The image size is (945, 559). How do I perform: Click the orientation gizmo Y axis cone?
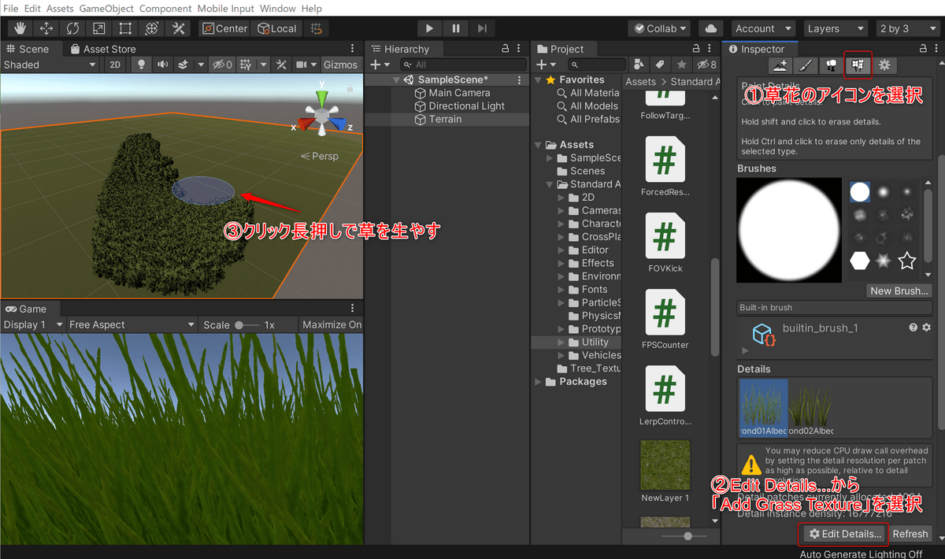pos(321,98)
